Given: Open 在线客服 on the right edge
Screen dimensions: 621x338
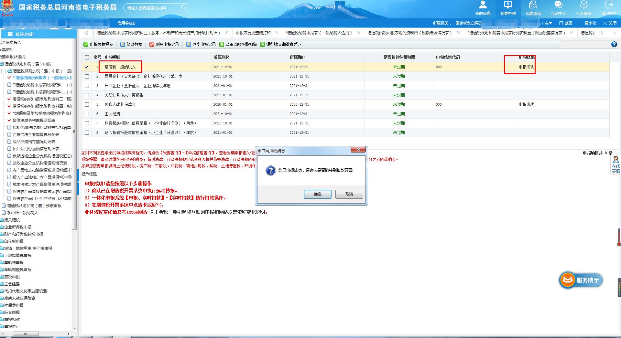Looking at the screenshot, I should click(616, 165).
